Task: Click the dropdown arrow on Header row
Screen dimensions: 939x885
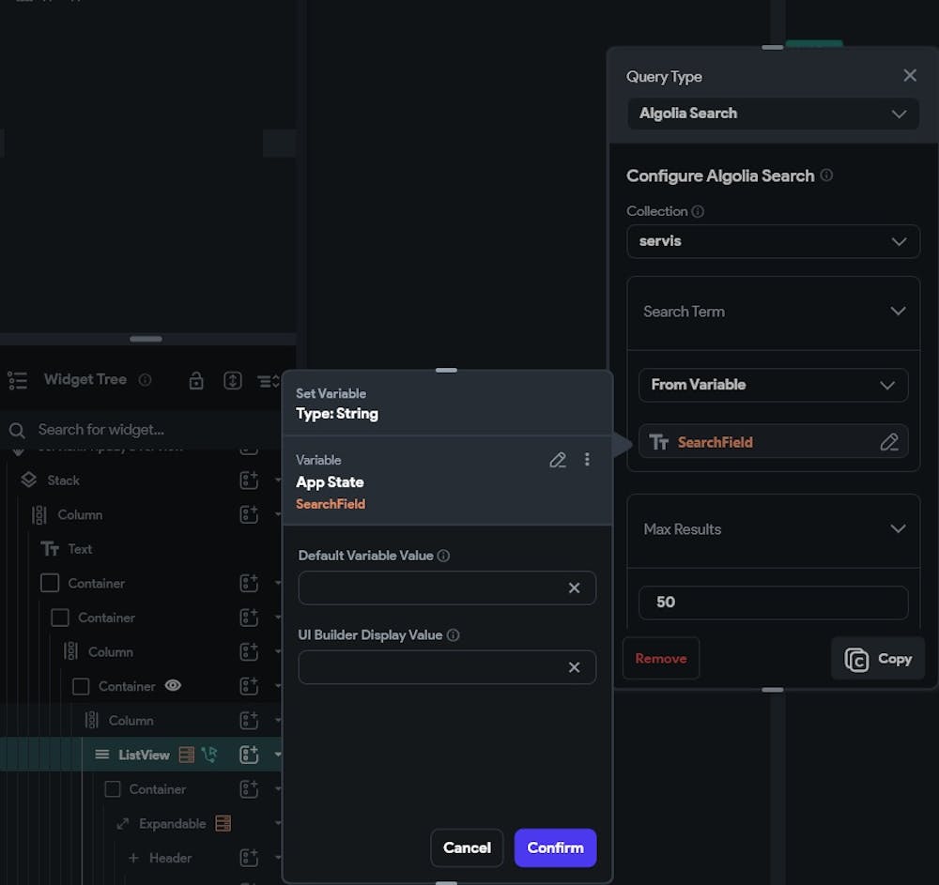Action: point(277,858)
